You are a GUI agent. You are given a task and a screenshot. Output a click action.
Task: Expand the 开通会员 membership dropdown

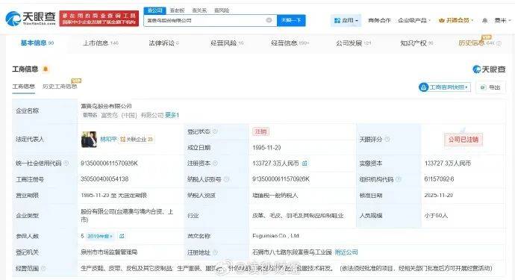pyautogui.click(x=456, y=20)
